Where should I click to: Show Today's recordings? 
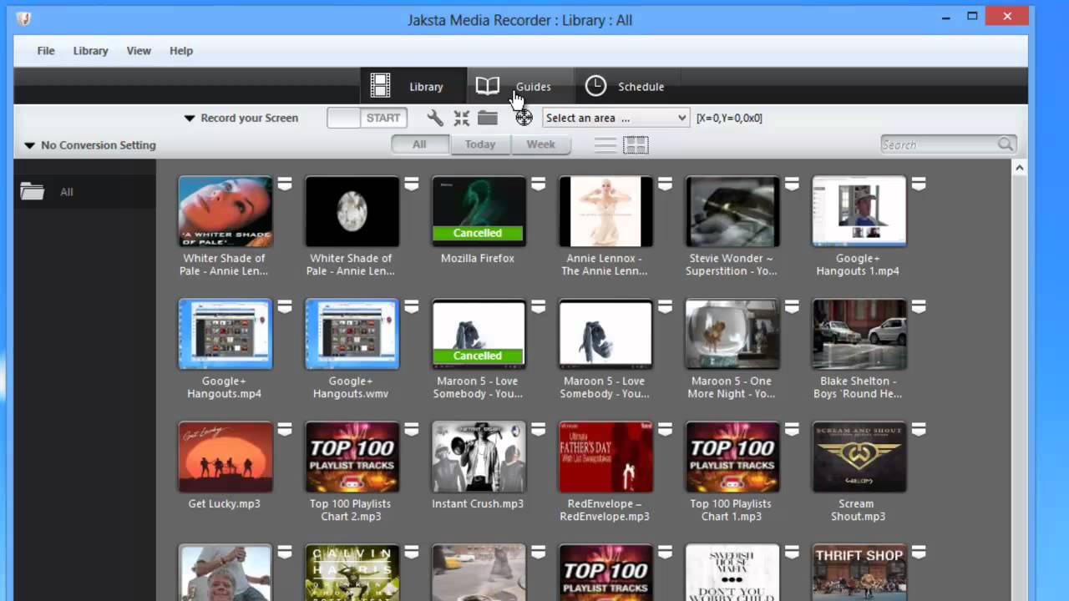pyautogui.click(x=479, y=144)
